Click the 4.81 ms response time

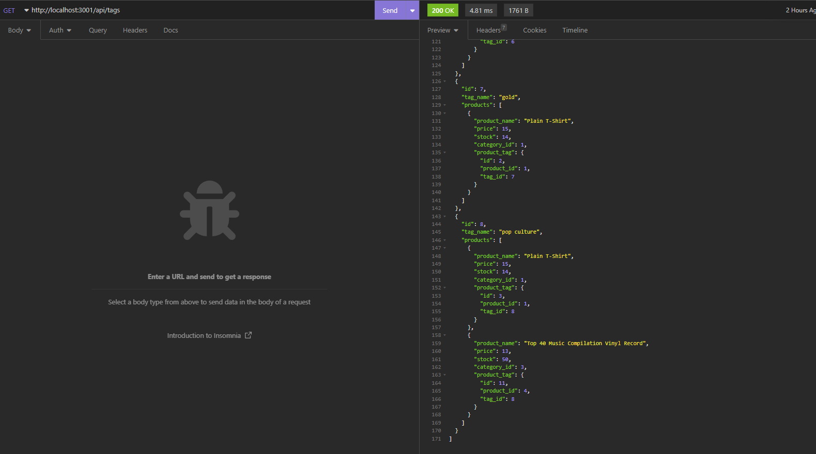click(x=481, y=10)
